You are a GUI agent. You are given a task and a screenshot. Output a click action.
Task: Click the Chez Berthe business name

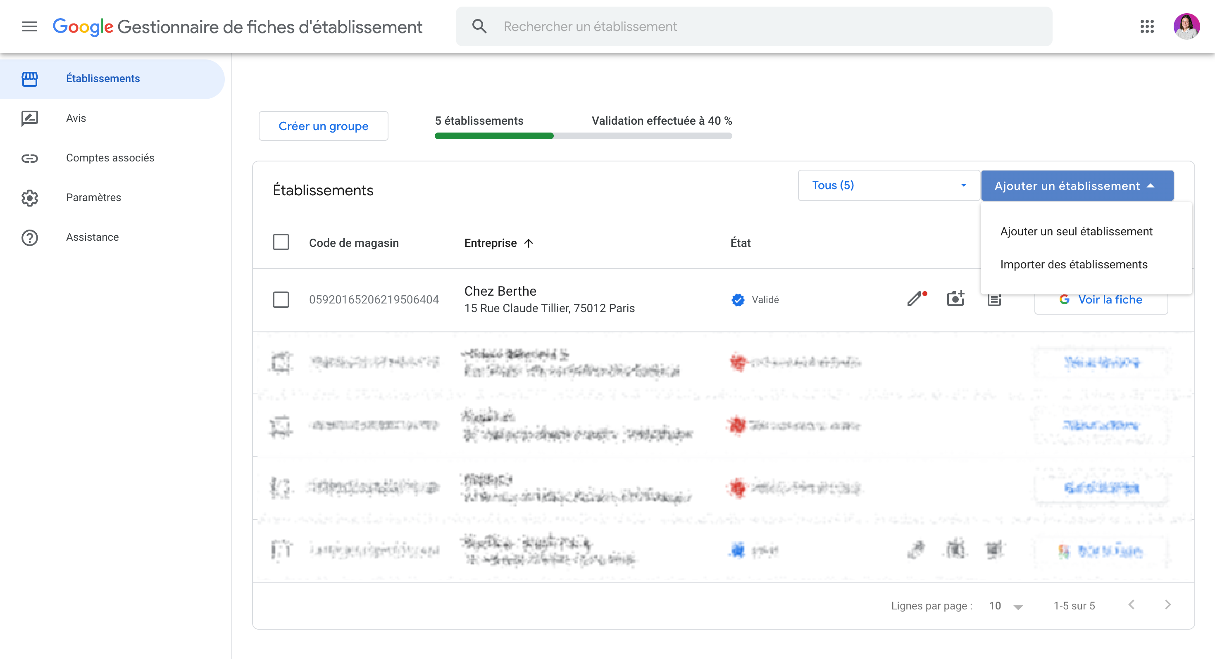(500, 292)
